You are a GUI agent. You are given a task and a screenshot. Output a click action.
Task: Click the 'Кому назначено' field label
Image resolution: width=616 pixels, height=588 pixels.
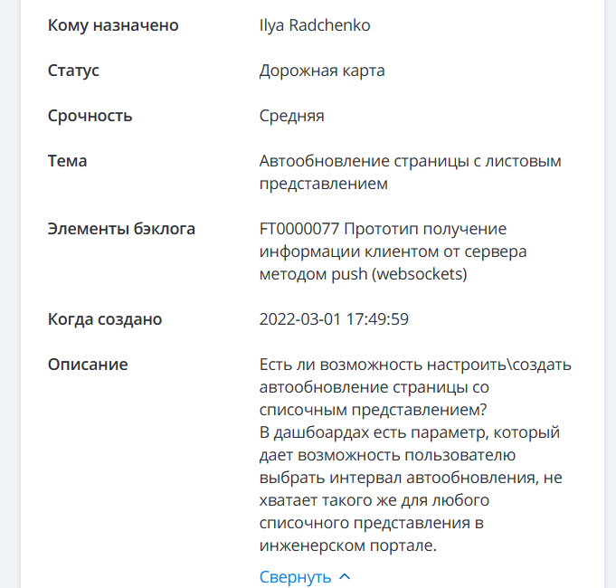113,25
